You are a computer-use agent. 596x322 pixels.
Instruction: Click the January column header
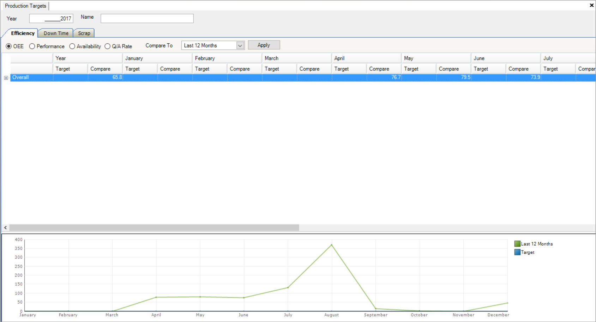click(157, 58)
